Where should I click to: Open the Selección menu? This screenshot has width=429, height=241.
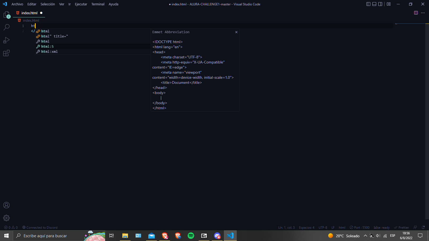pos(48,4)
